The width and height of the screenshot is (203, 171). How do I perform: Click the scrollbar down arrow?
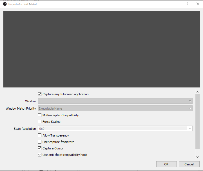(197, 157)
